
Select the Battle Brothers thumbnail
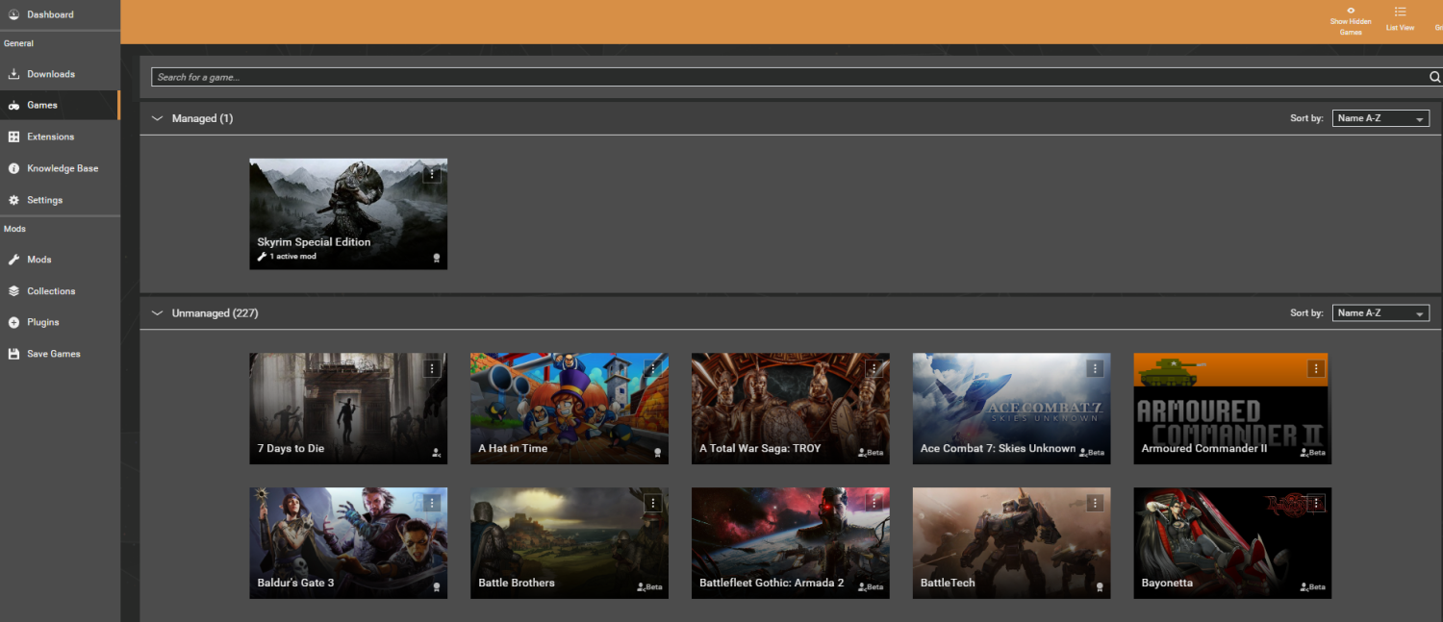click(x=570, y=542)
